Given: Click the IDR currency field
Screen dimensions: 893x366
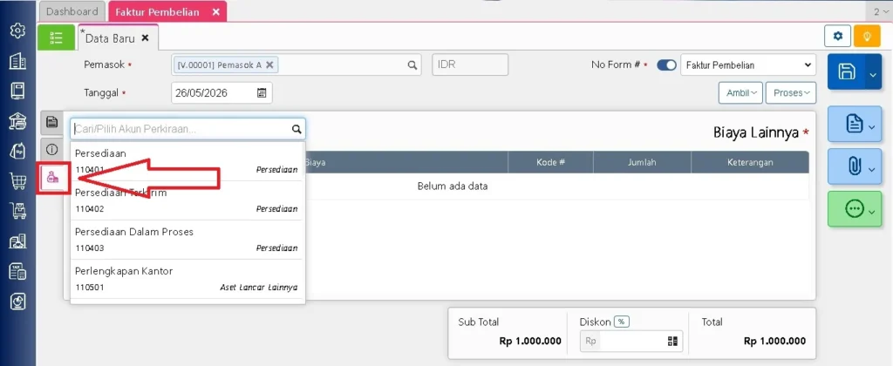Looking at the screenshot, I should click(x=470, y=64).
